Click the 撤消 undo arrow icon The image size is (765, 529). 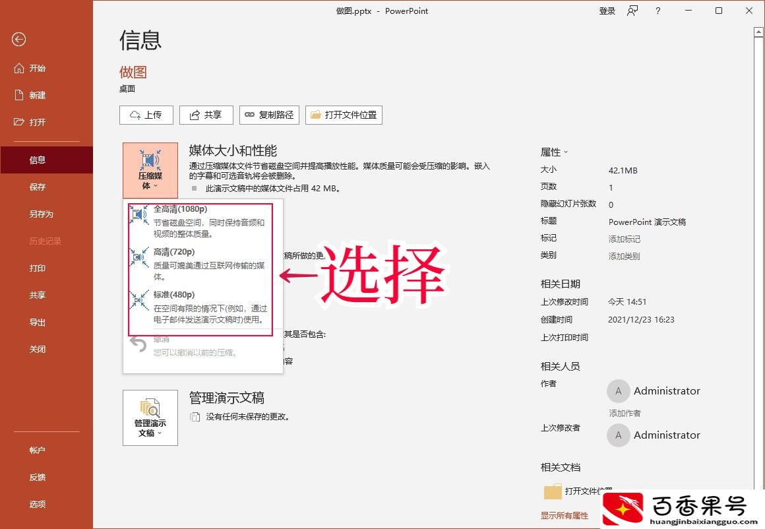(138, 344)
